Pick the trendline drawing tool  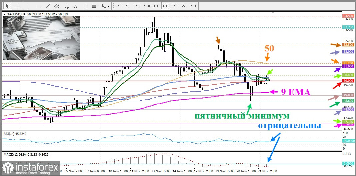48,6
